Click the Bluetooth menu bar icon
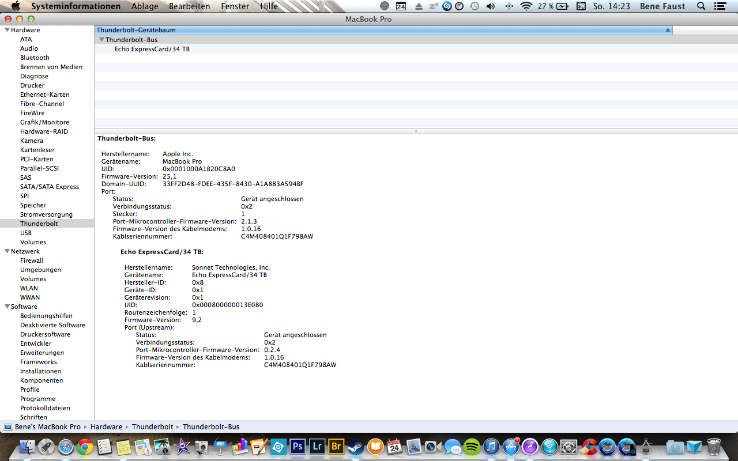Viewport: 738px width, 461px height. tap(509, 6)
